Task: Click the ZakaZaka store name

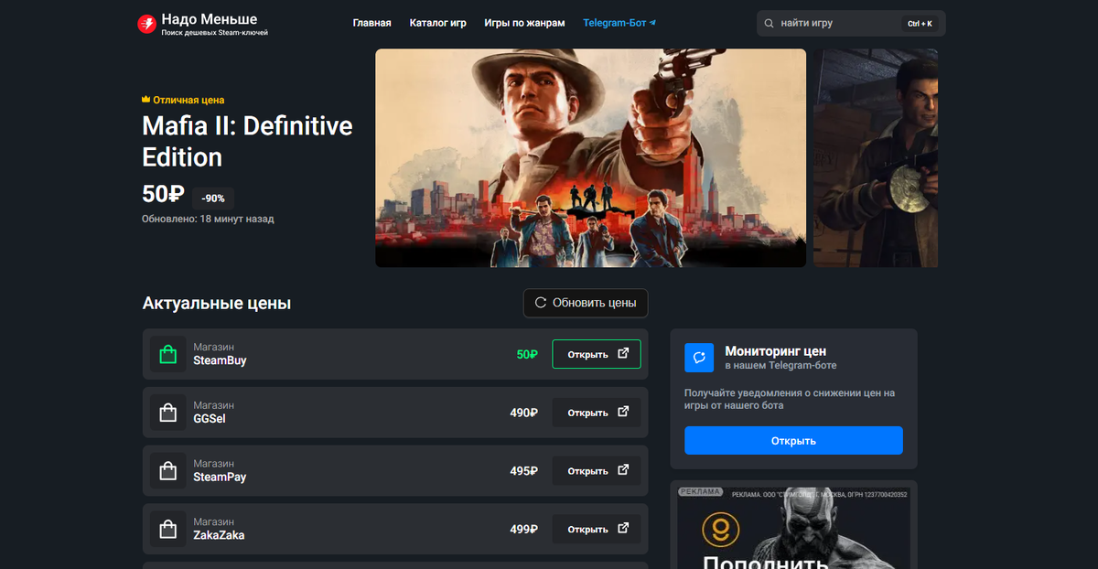Action: pyautogui.click(x=219, y=535)
